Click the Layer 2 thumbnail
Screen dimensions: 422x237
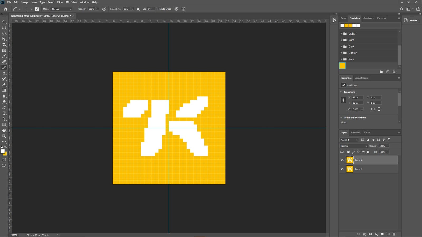point(349,160)
